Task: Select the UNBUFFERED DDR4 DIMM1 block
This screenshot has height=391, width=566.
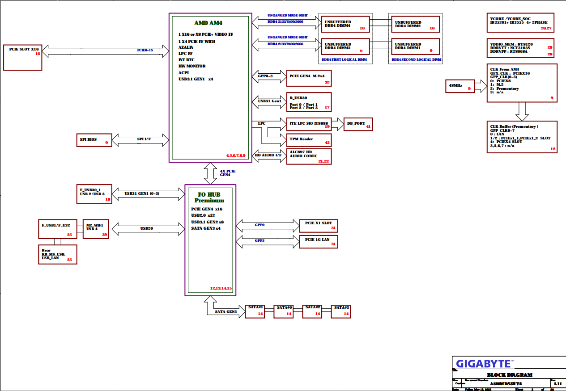Action: coord(415,46)
